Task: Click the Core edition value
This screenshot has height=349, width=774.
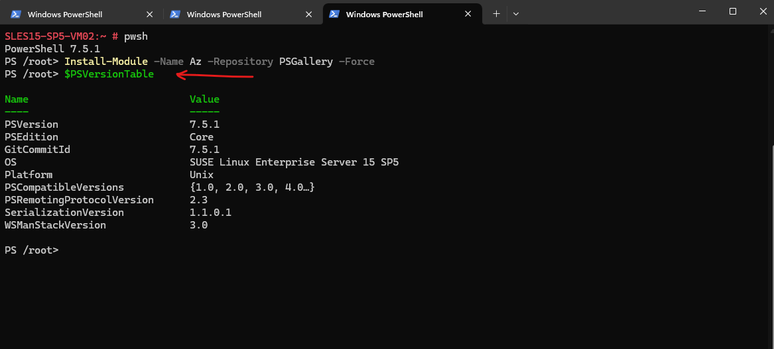Action: point(202,137)
